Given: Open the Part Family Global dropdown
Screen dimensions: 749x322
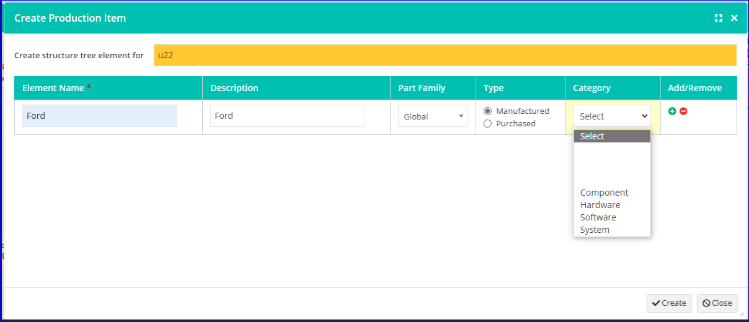Looking at the screenshot, I should click(x=433, y=116).
